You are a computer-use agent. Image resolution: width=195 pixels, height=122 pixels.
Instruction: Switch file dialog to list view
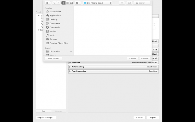point(67,3)
